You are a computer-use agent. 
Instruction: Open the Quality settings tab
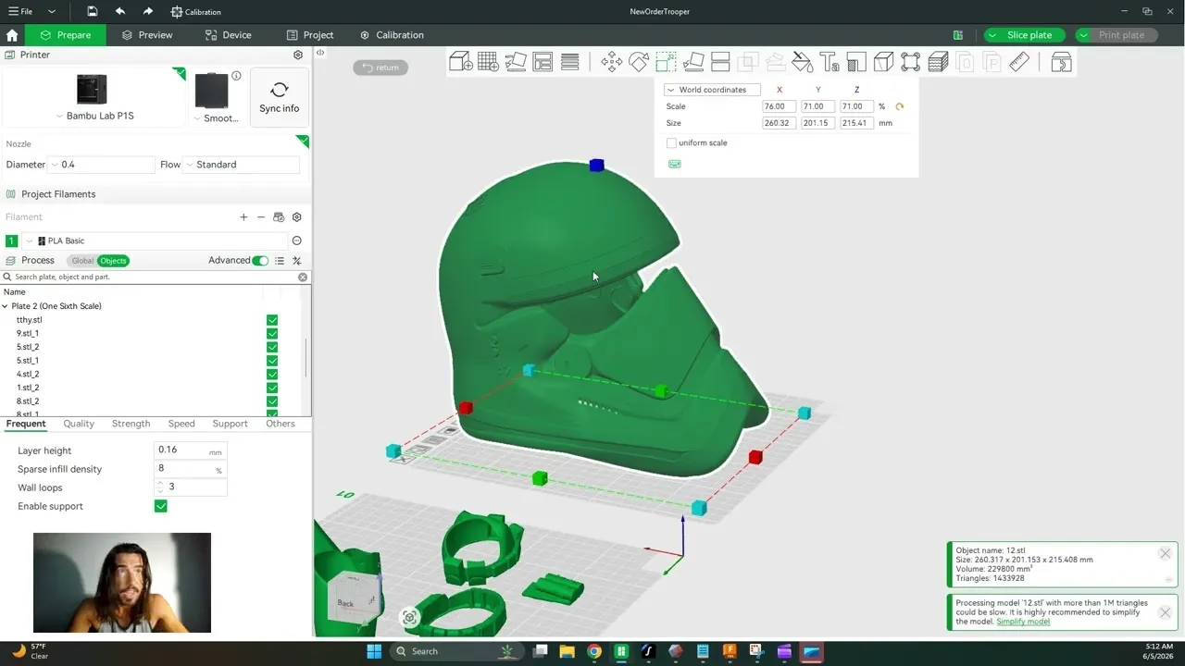pyautogui.click(x=79, y=424)
